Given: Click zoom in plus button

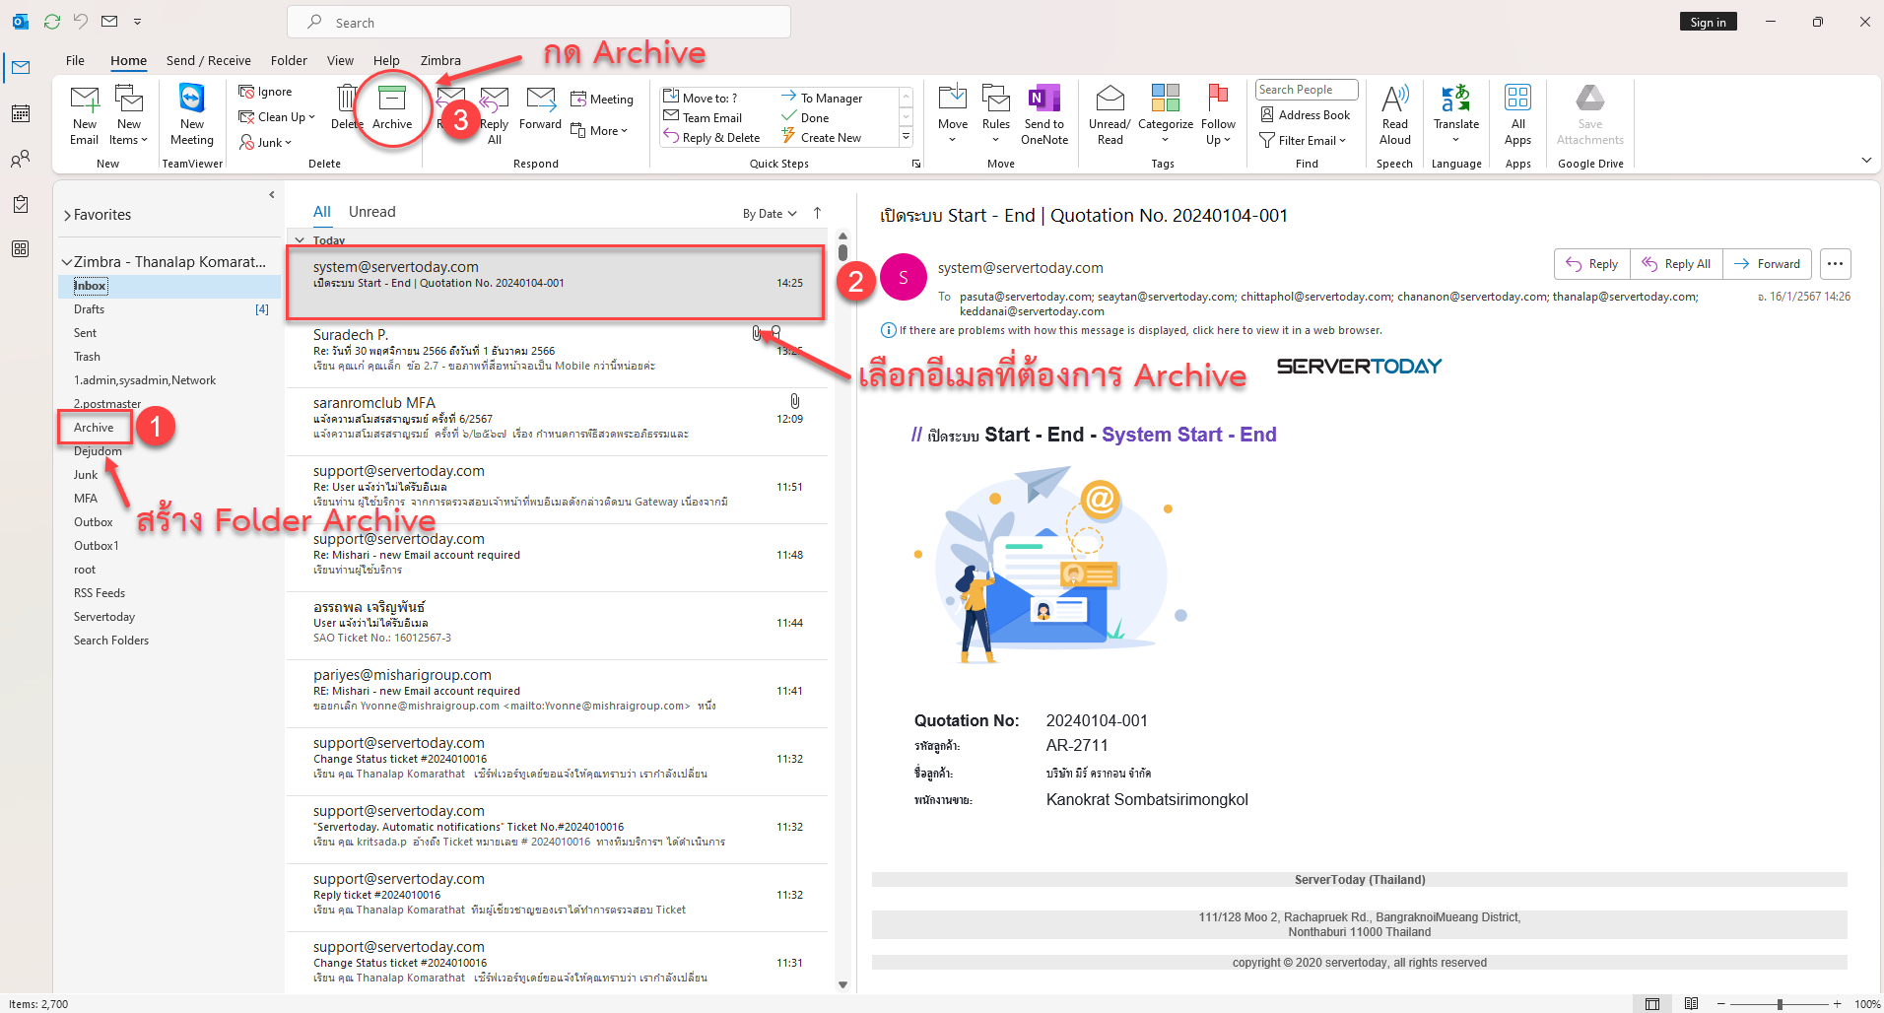Looking at the screenshot, I should 1837,1004.
